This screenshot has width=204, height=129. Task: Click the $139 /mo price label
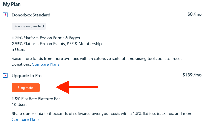coord(192,75)
